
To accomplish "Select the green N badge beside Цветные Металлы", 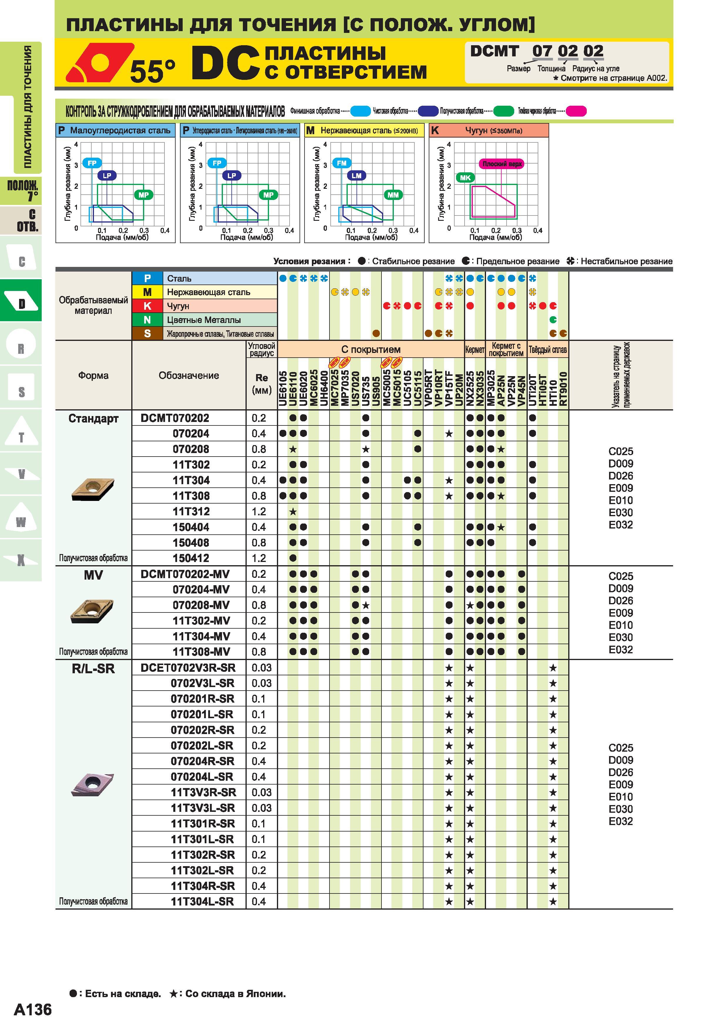I will (147, 320).
